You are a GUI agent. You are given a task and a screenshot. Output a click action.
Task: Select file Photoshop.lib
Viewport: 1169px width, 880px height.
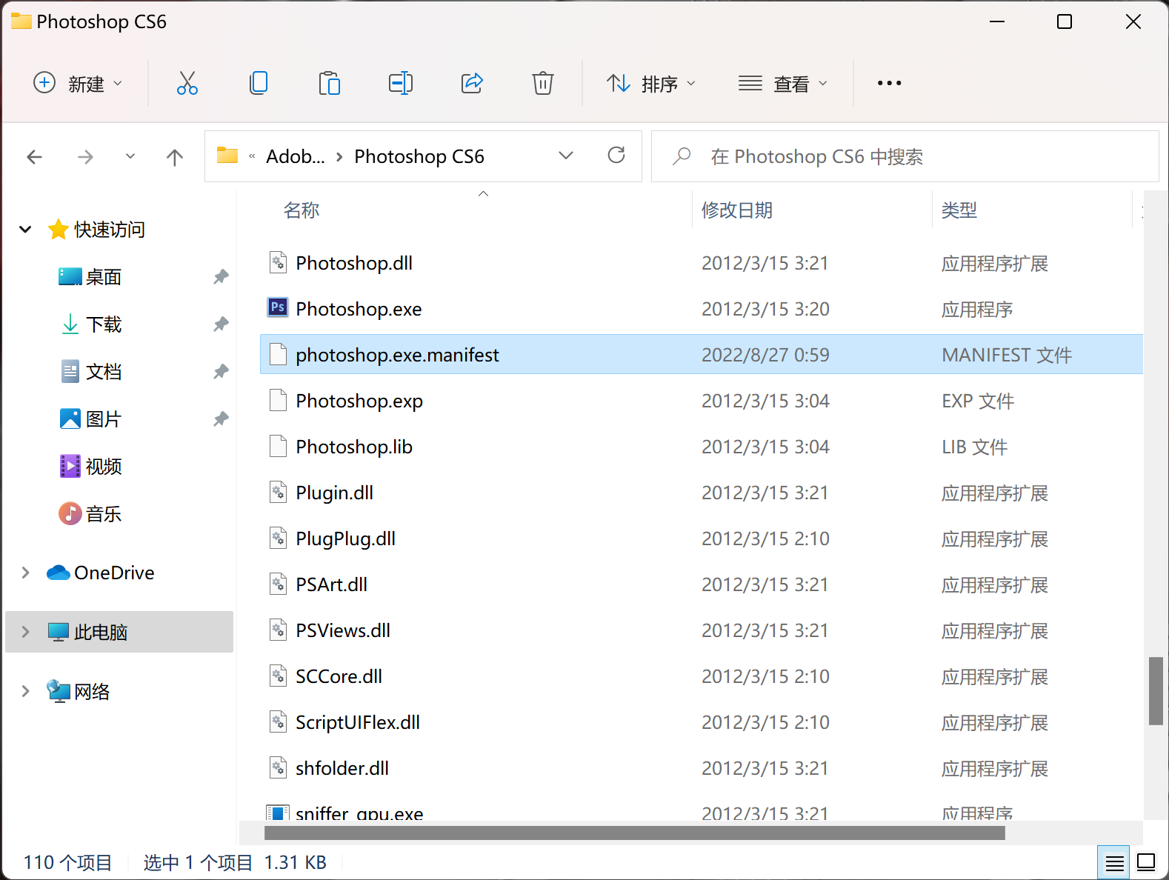click(x=354, y=447)
